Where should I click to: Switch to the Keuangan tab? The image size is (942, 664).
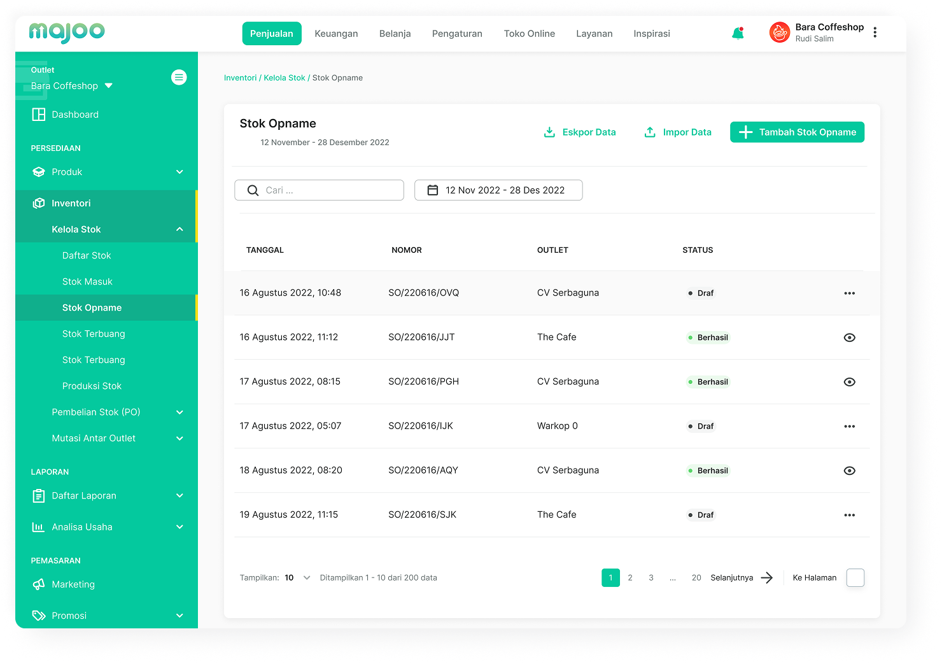pos(336,34)
